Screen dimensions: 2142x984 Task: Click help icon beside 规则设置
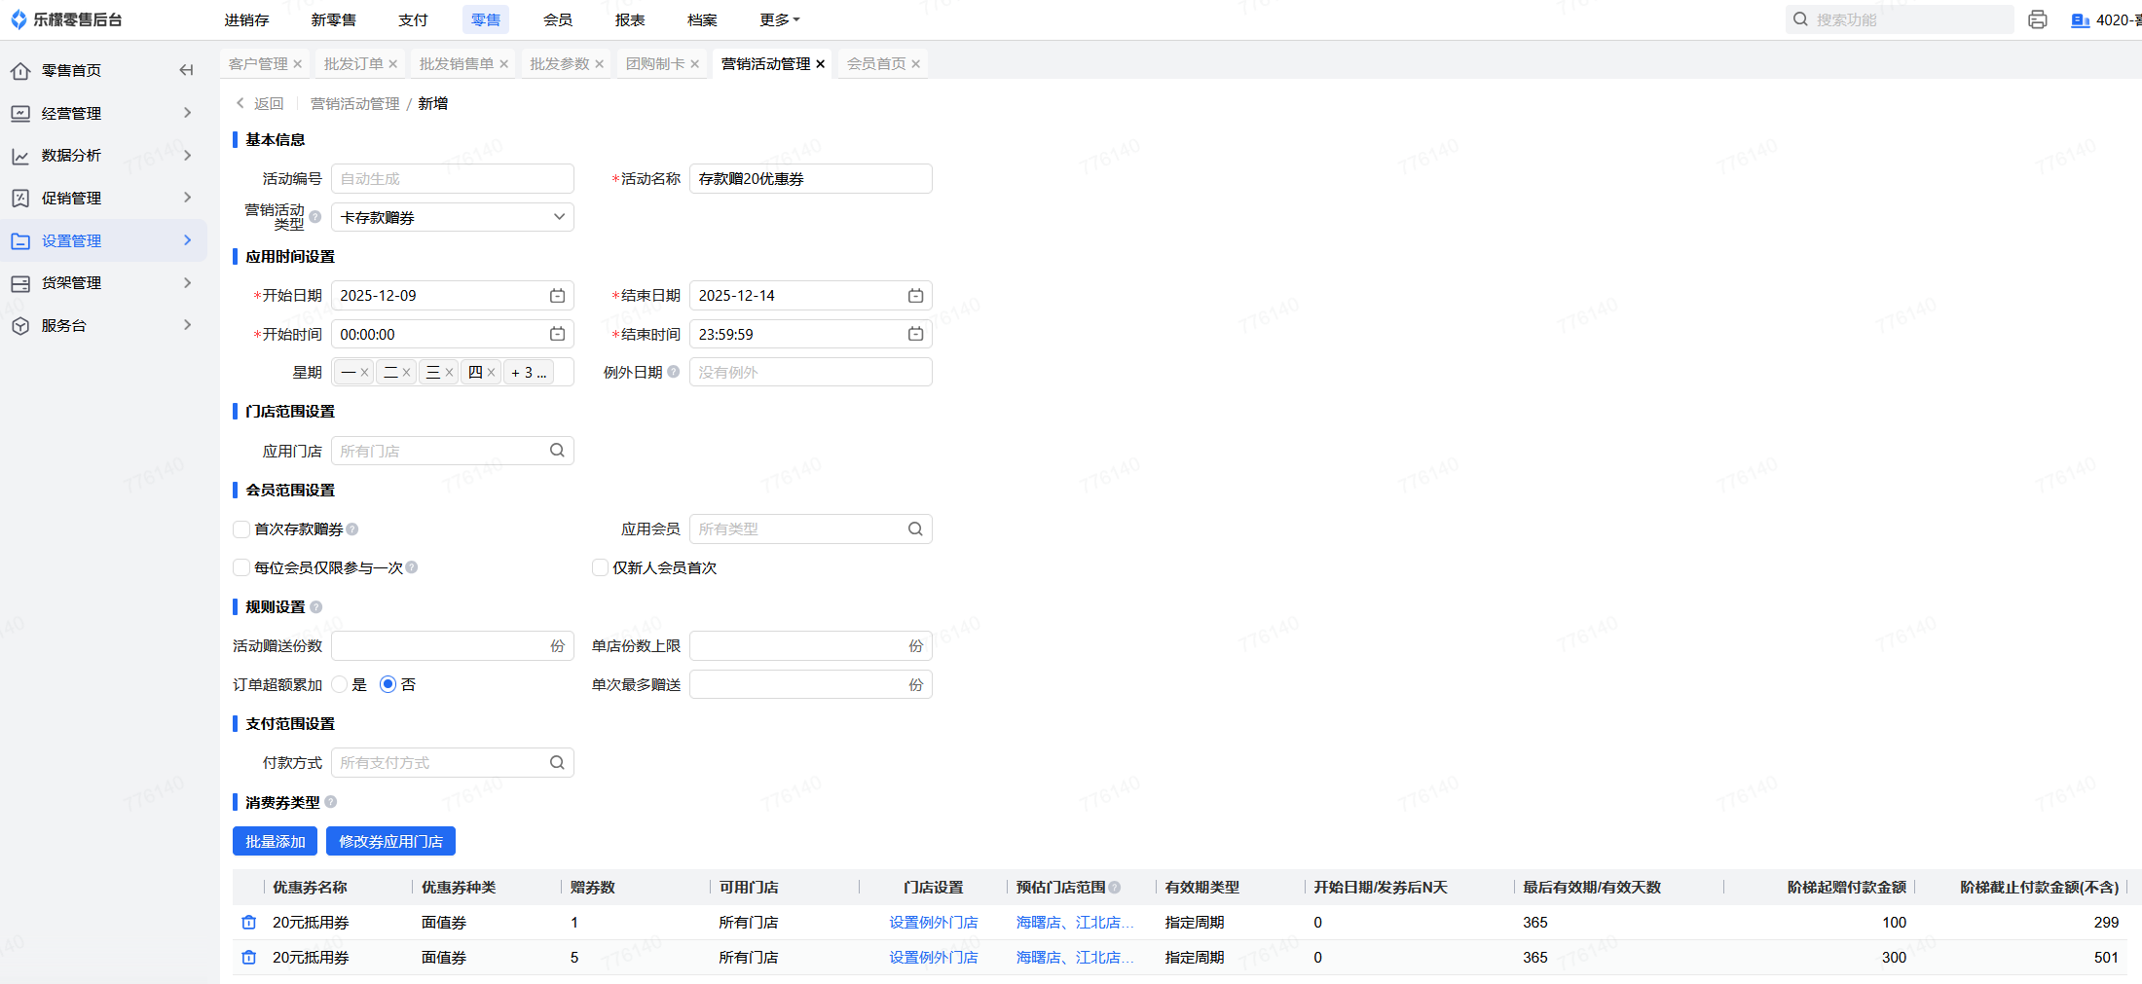315,606
